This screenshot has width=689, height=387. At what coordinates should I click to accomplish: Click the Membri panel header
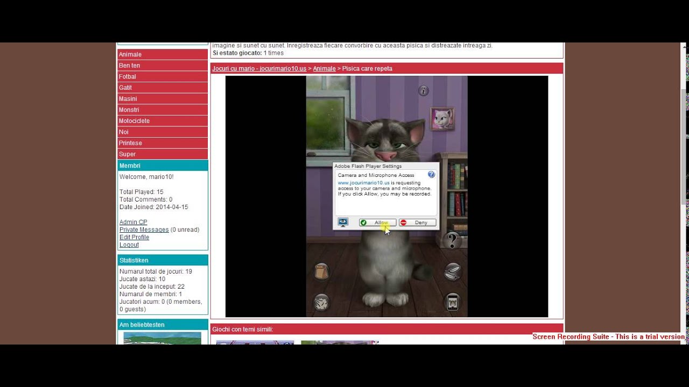click(163, 166)
